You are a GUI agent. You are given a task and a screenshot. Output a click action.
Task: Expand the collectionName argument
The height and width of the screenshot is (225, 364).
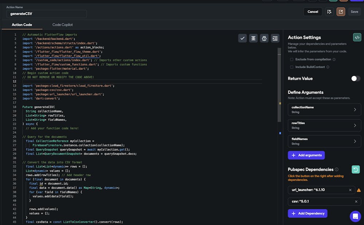point(324,110)
